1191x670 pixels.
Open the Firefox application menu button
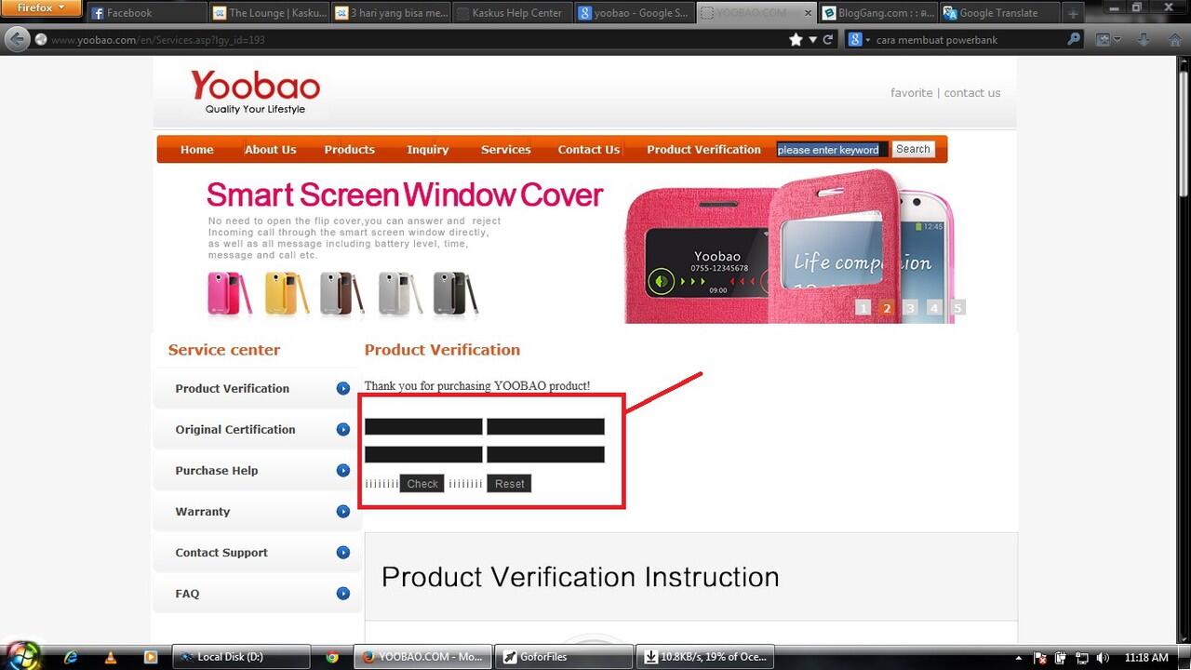click(x=41, y=8)
